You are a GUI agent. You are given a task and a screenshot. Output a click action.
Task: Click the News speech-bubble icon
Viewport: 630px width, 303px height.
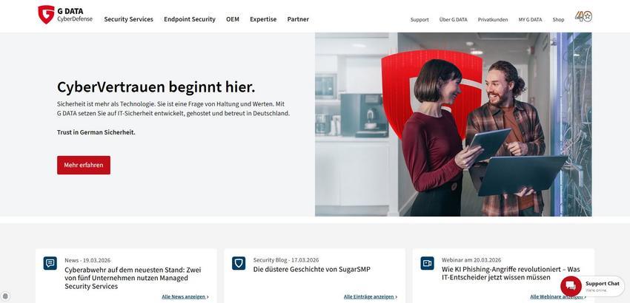coord(50,263)
